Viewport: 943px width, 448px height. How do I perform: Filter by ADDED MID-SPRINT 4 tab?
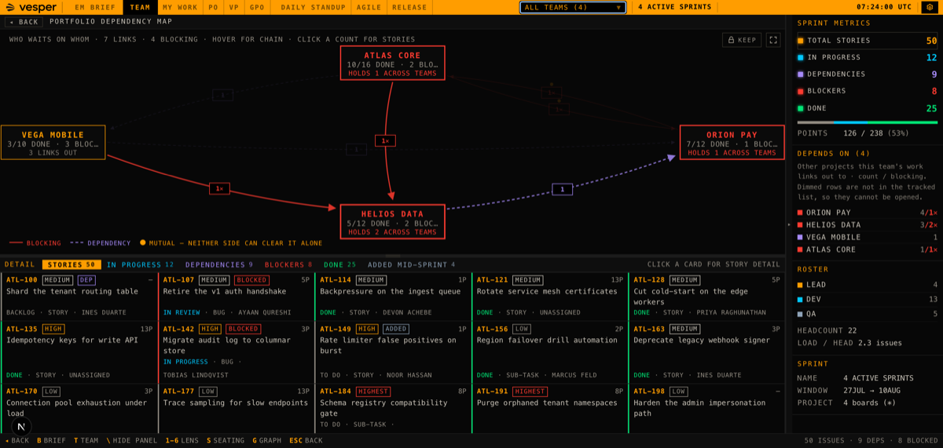coord(412,264)
